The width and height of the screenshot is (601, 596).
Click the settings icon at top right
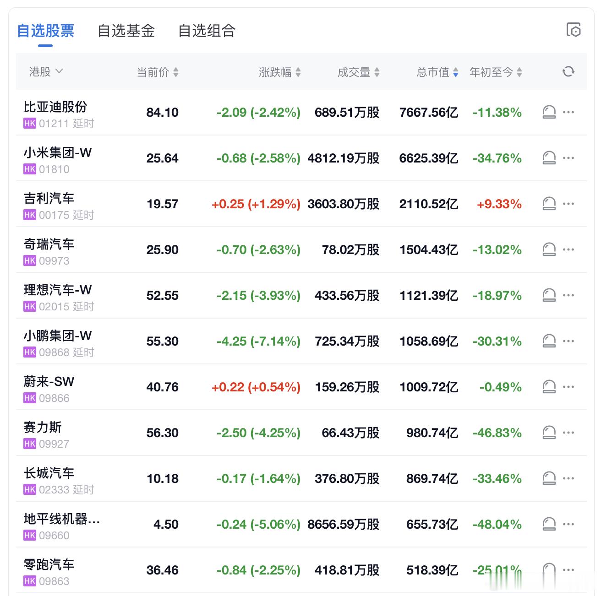coord(574,30)
